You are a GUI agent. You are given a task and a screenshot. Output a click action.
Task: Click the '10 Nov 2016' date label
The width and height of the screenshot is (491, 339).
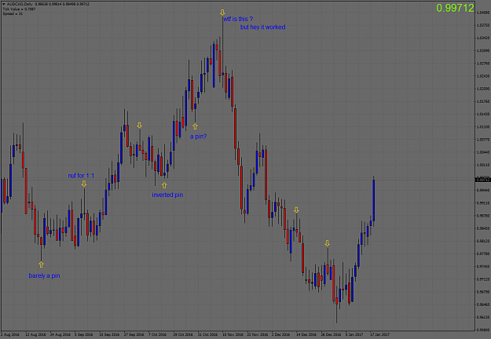pyautogui.click(x=233, y=334)
